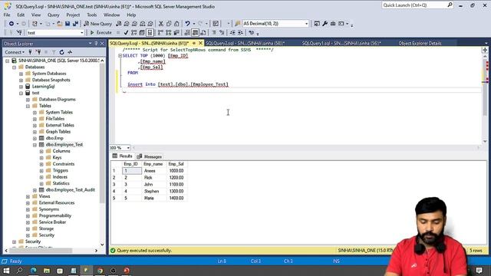Switch to the SQLQuery1.sql tab
The width and height of the screenshot is (491, 276).
click(341, 43)
